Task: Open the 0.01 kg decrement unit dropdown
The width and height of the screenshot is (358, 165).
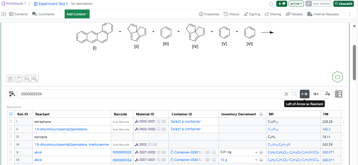Action: 256,152
